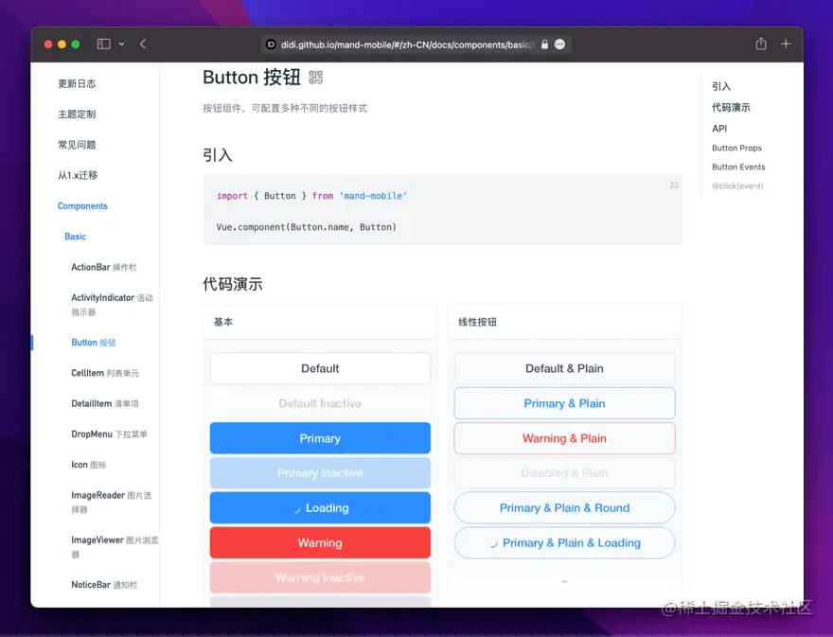Image resolution: width=833 pixels, height=637 pixels.
Task: Open the chevron dropdown next to the sidebar icon
Action: [121, 44]
